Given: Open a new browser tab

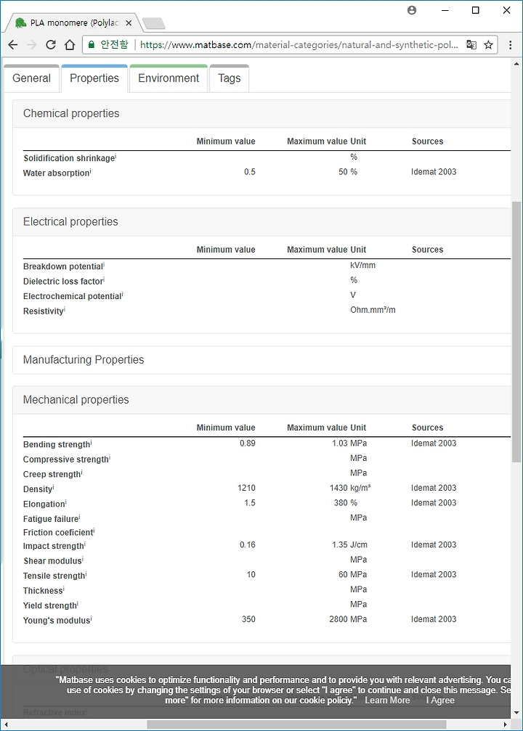Looking at the screenshot, I should click(153, 23).
